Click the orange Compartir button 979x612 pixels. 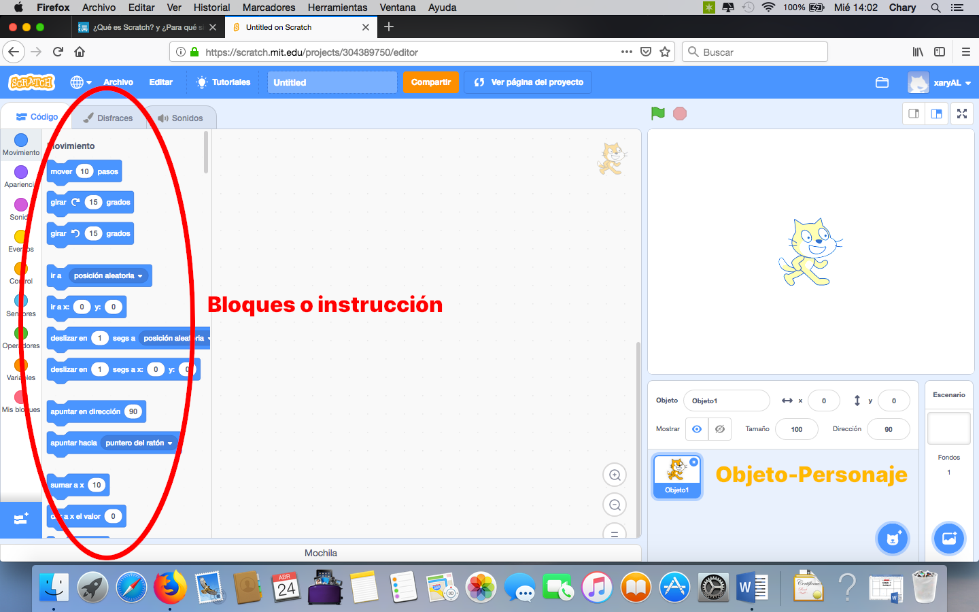pos(431,82)
